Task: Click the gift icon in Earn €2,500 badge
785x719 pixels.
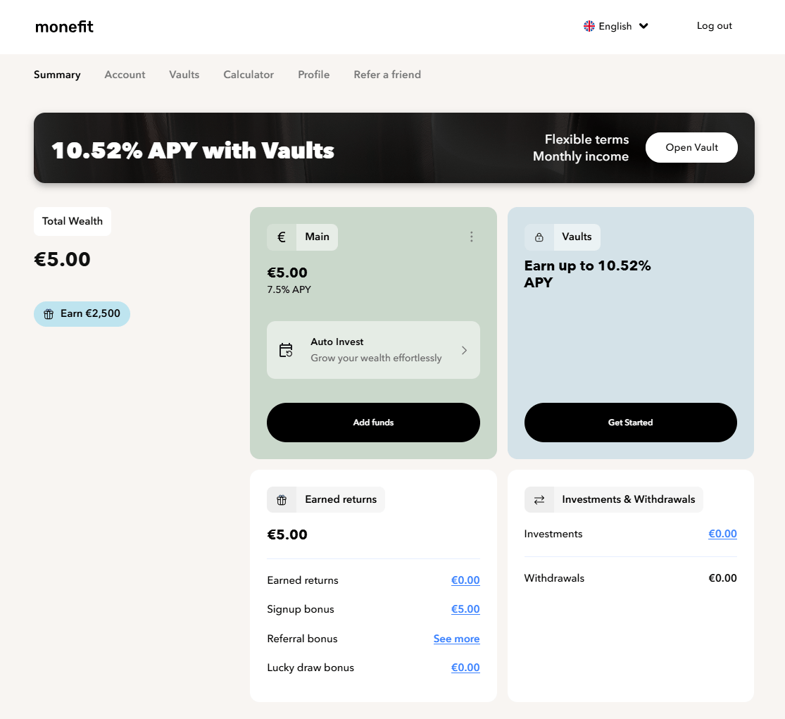Action: [49, 314]
